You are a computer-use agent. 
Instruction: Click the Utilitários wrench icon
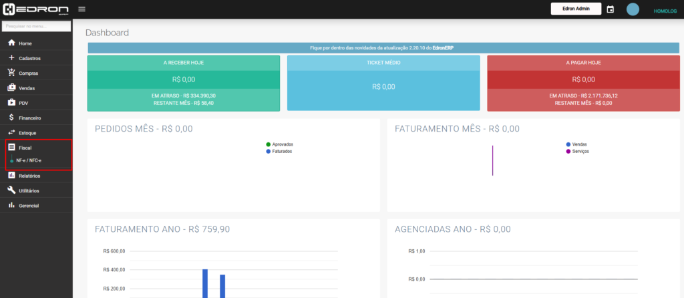[x=11, y=190]
